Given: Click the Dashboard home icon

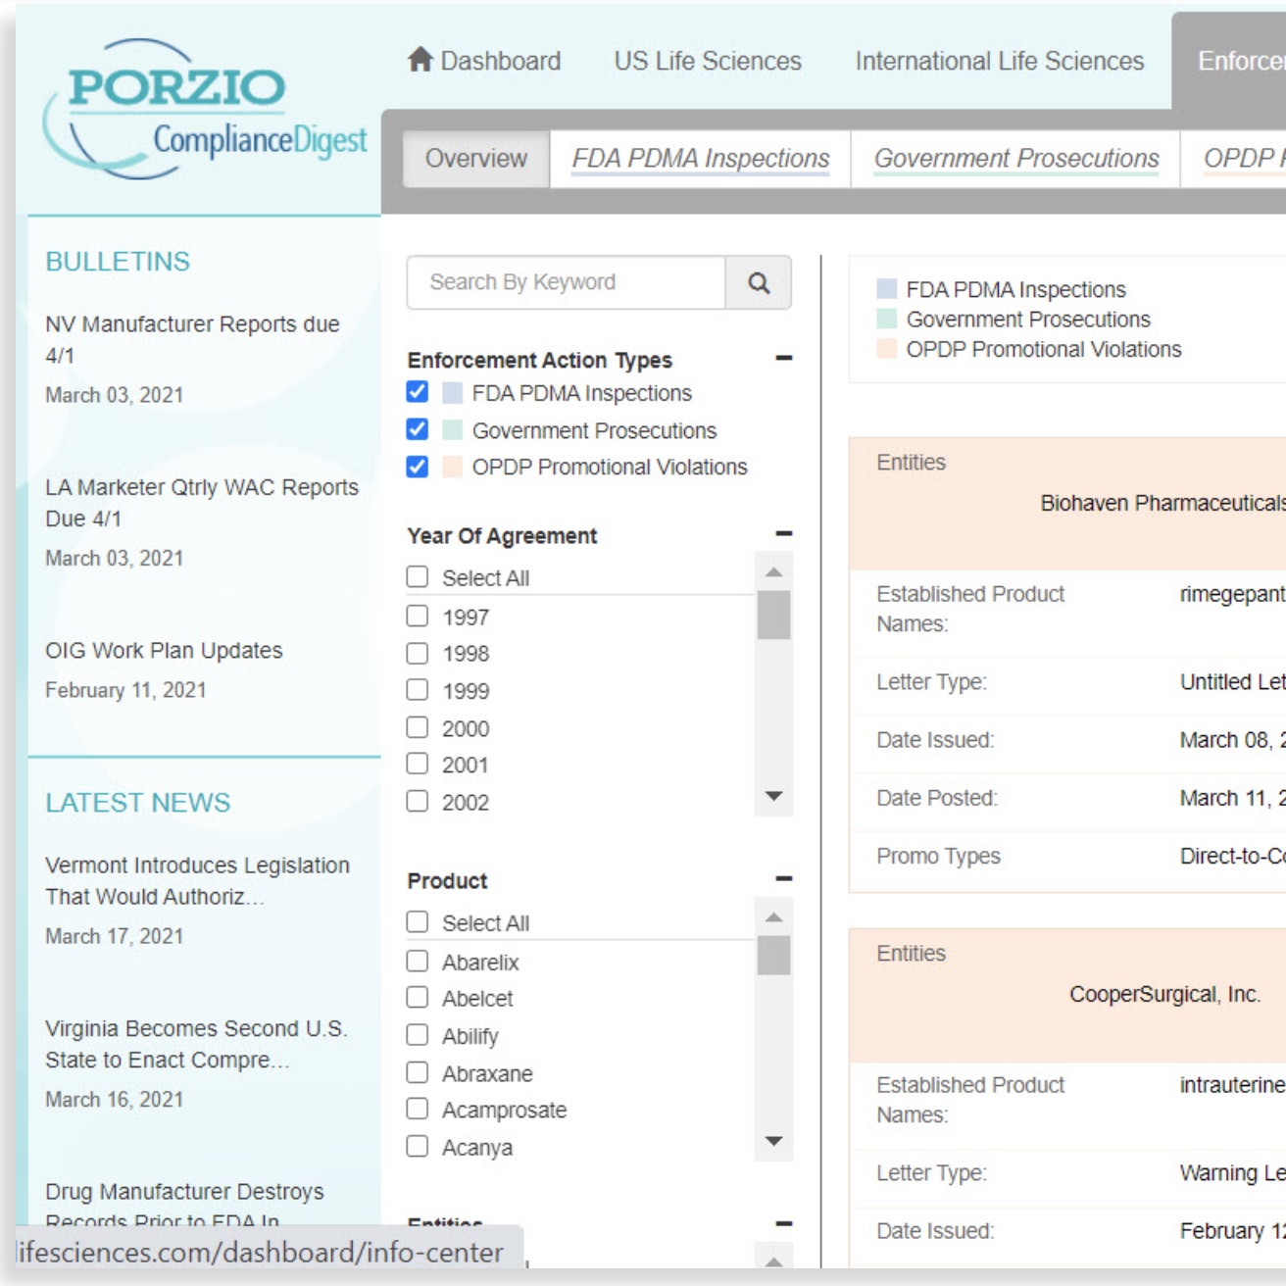Looking at the screenshot, I should coord(420,60).
